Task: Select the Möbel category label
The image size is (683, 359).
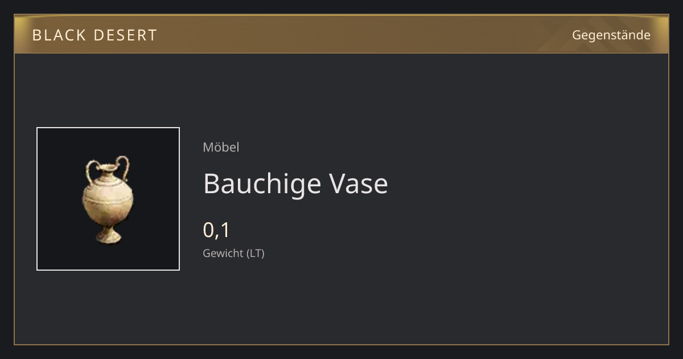Action: tap(221, 147)
